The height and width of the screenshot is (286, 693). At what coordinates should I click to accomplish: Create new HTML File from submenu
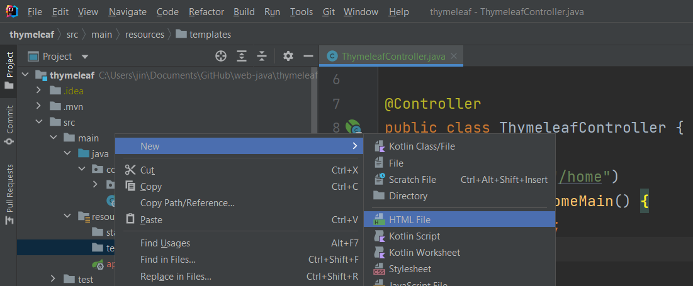[x=459, y=219]
